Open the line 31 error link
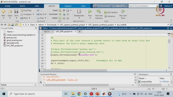The image size is (173, 97). 73,80
